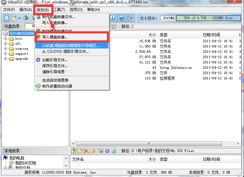Click the Open file folder toolbar icon
This screenshot has height=177, width=244.
pyautogui.click(x=14, y=18)
